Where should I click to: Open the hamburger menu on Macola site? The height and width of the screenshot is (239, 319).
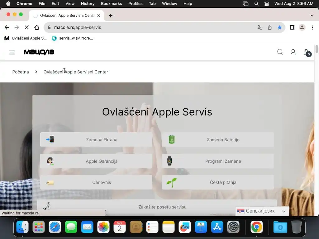(x=12, y=52)
